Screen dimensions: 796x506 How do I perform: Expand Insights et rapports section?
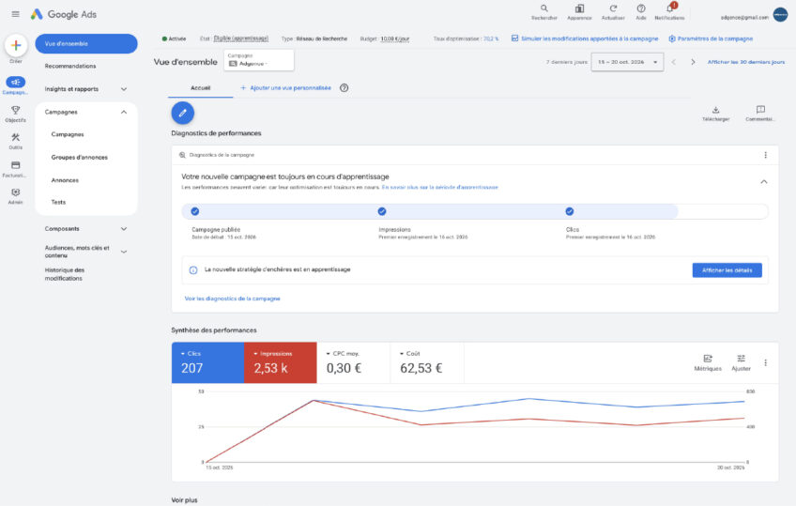[86, 89]
